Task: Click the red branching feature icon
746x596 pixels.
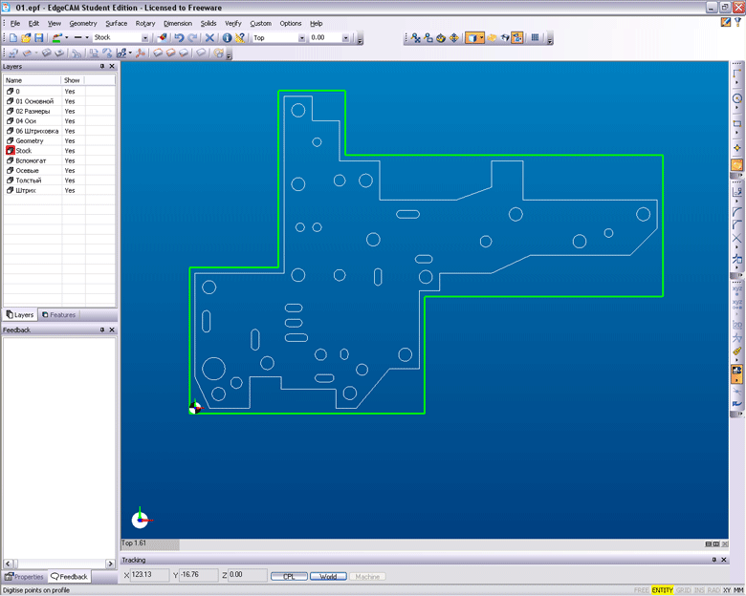Action: (140, 53)
